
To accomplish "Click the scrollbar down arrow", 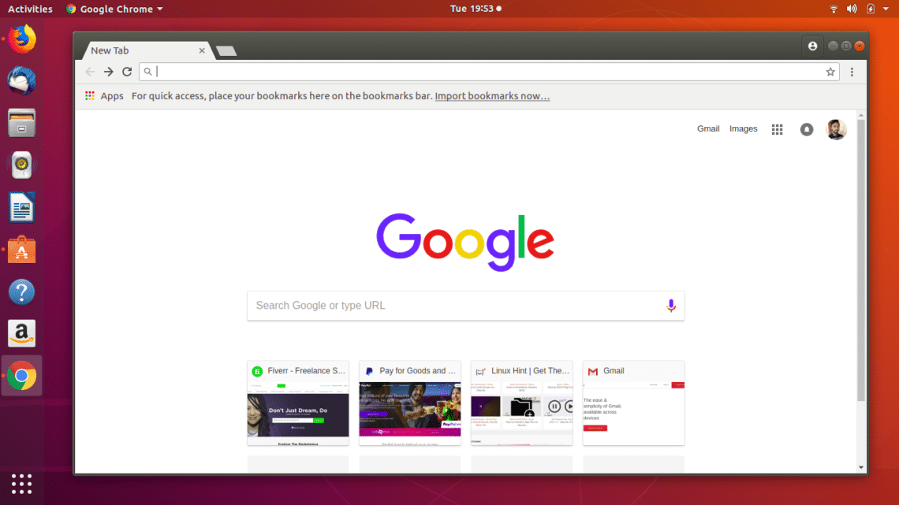I will coord(861,467).
